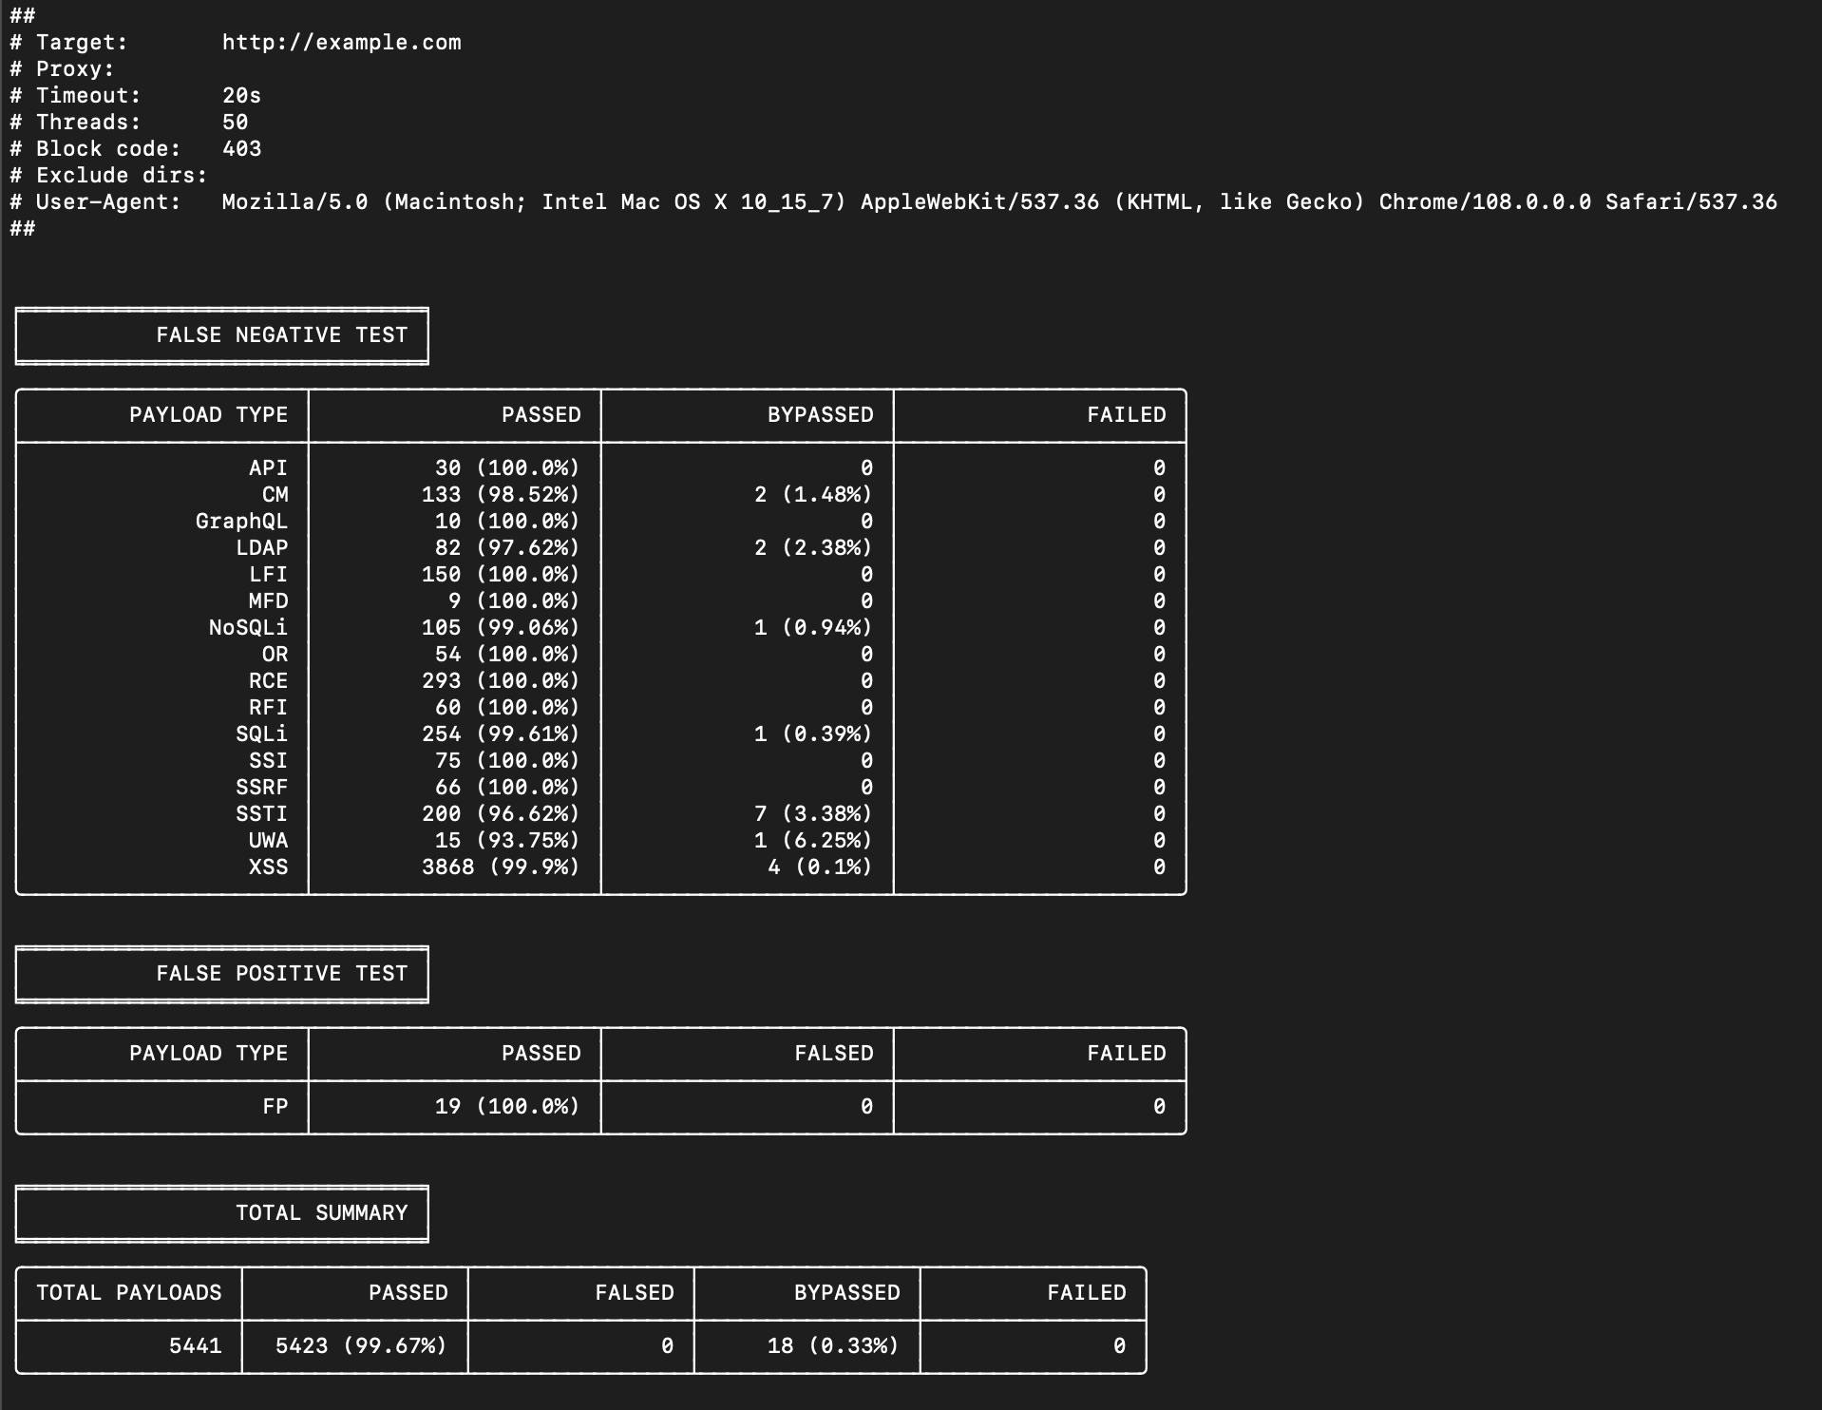The height and width of the screenshot is (1410, 1822).
Task: Select the FALSED column header in false positive table
Action: [833, 1054]
